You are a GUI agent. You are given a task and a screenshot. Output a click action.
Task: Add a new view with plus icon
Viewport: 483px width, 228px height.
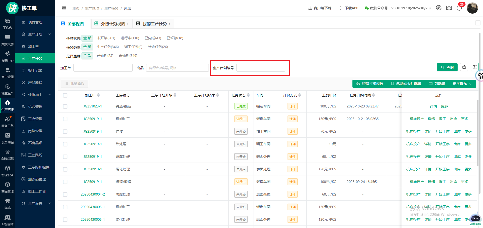[478, 23]
